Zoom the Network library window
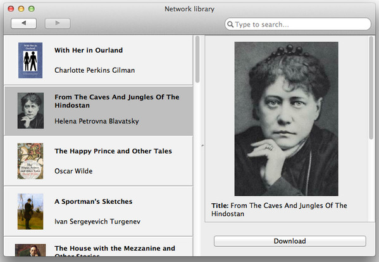Screen dimensions: 379x262 coord(32,9)
